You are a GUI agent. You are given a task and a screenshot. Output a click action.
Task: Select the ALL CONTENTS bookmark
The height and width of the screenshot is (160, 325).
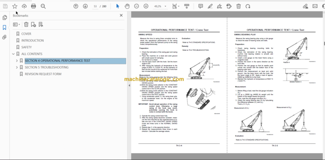pyautogui.click(x=32, y=54)
